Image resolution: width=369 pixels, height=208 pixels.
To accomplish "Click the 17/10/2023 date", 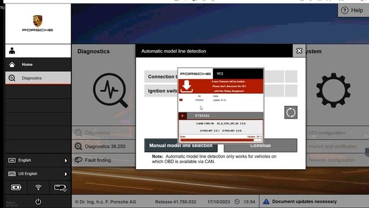I will (219, 202).
